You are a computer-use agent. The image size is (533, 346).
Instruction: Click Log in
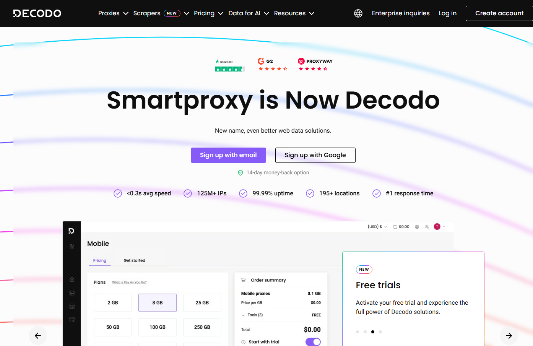[x=448, y=13]
